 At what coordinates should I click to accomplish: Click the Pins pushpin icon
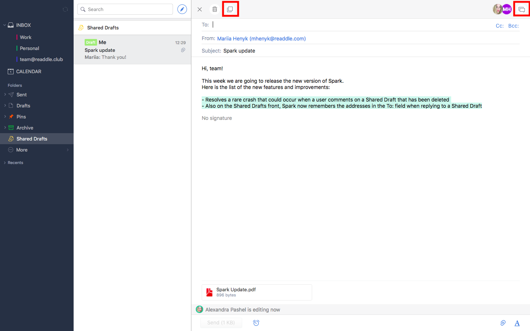[x=11, y=117]
